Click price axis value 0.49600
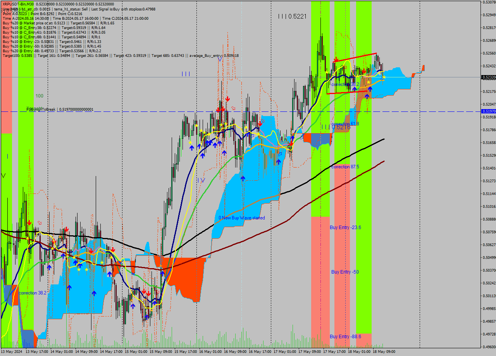The width and height of the screenshot is (496, 356). [x=490, y=347]
